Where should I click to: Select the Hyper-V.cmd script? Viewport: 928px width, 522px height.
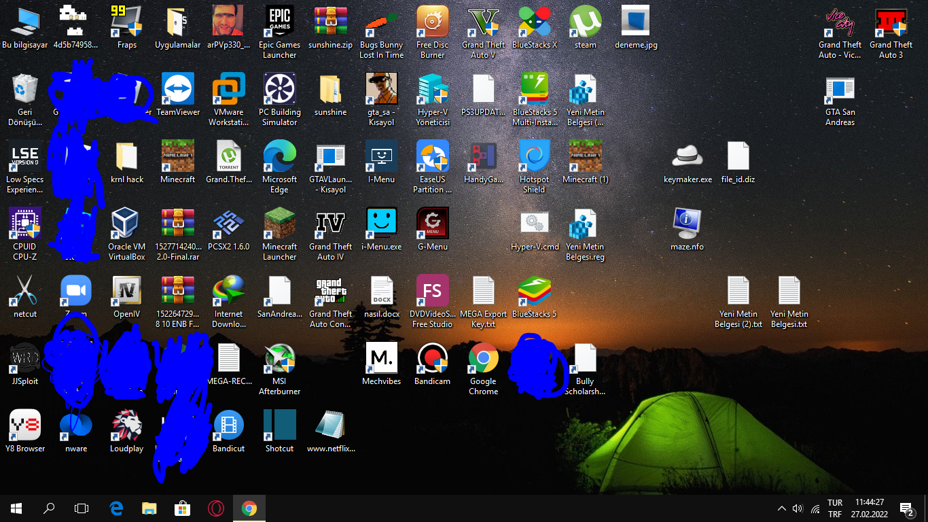tap(535, 230)
